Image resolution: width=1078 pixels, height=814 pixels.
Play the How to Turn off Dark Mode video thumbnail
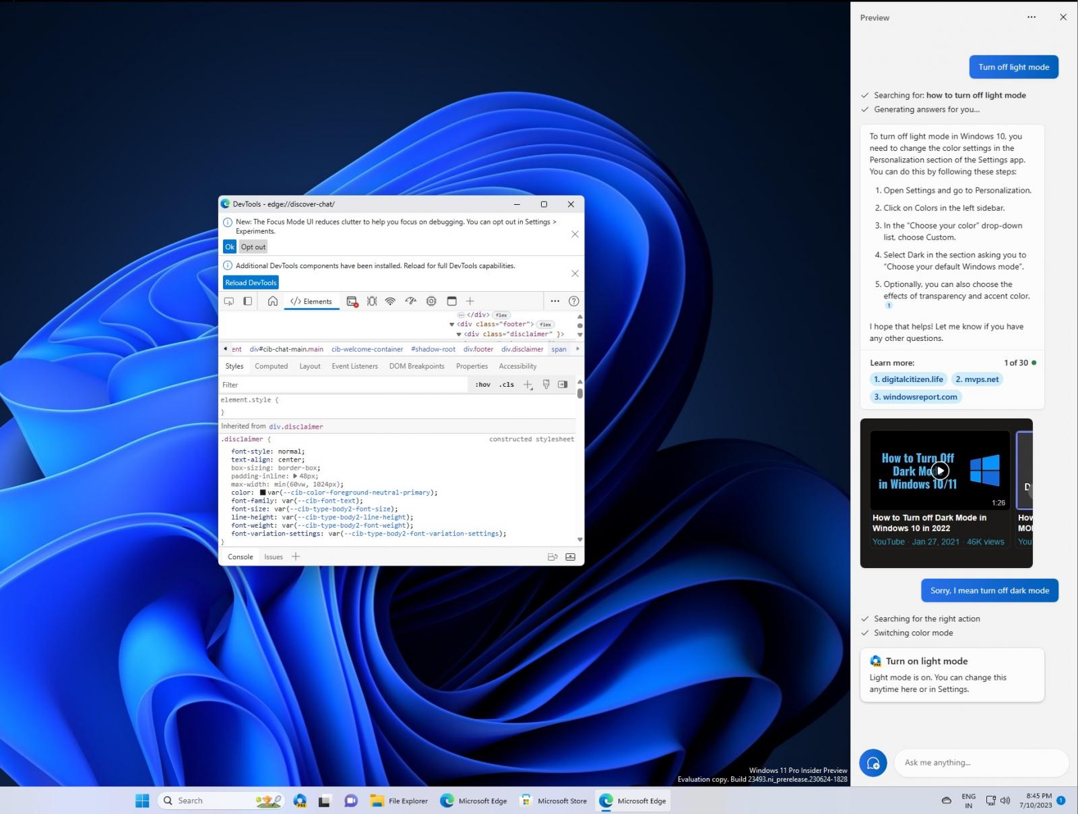pyautogui.click(x=940, y=470)
